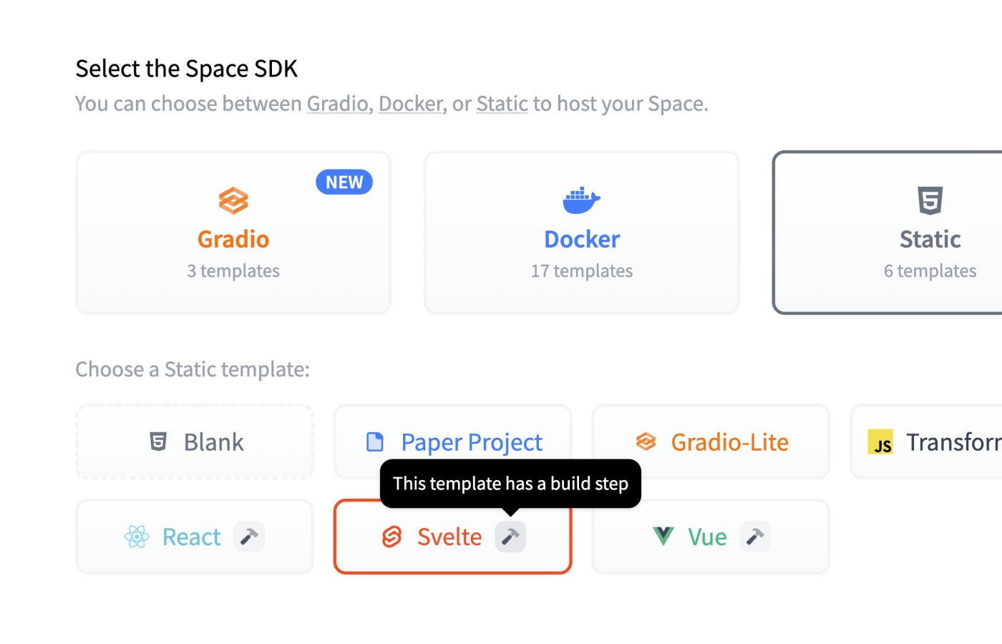Select the Gradio SDK card
Image resolution: width=1002 pixels, height=644 pixels.
coord(233,233)
